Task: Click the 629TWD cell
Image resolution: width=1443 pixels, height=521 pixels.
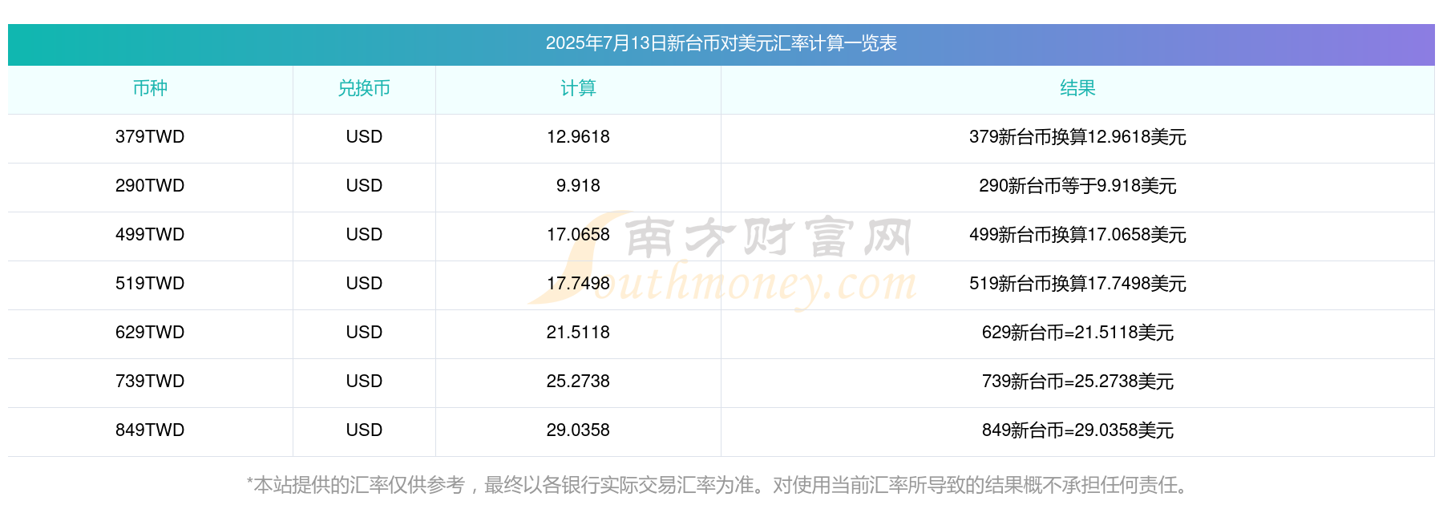Action: click(x=150, y=333)
